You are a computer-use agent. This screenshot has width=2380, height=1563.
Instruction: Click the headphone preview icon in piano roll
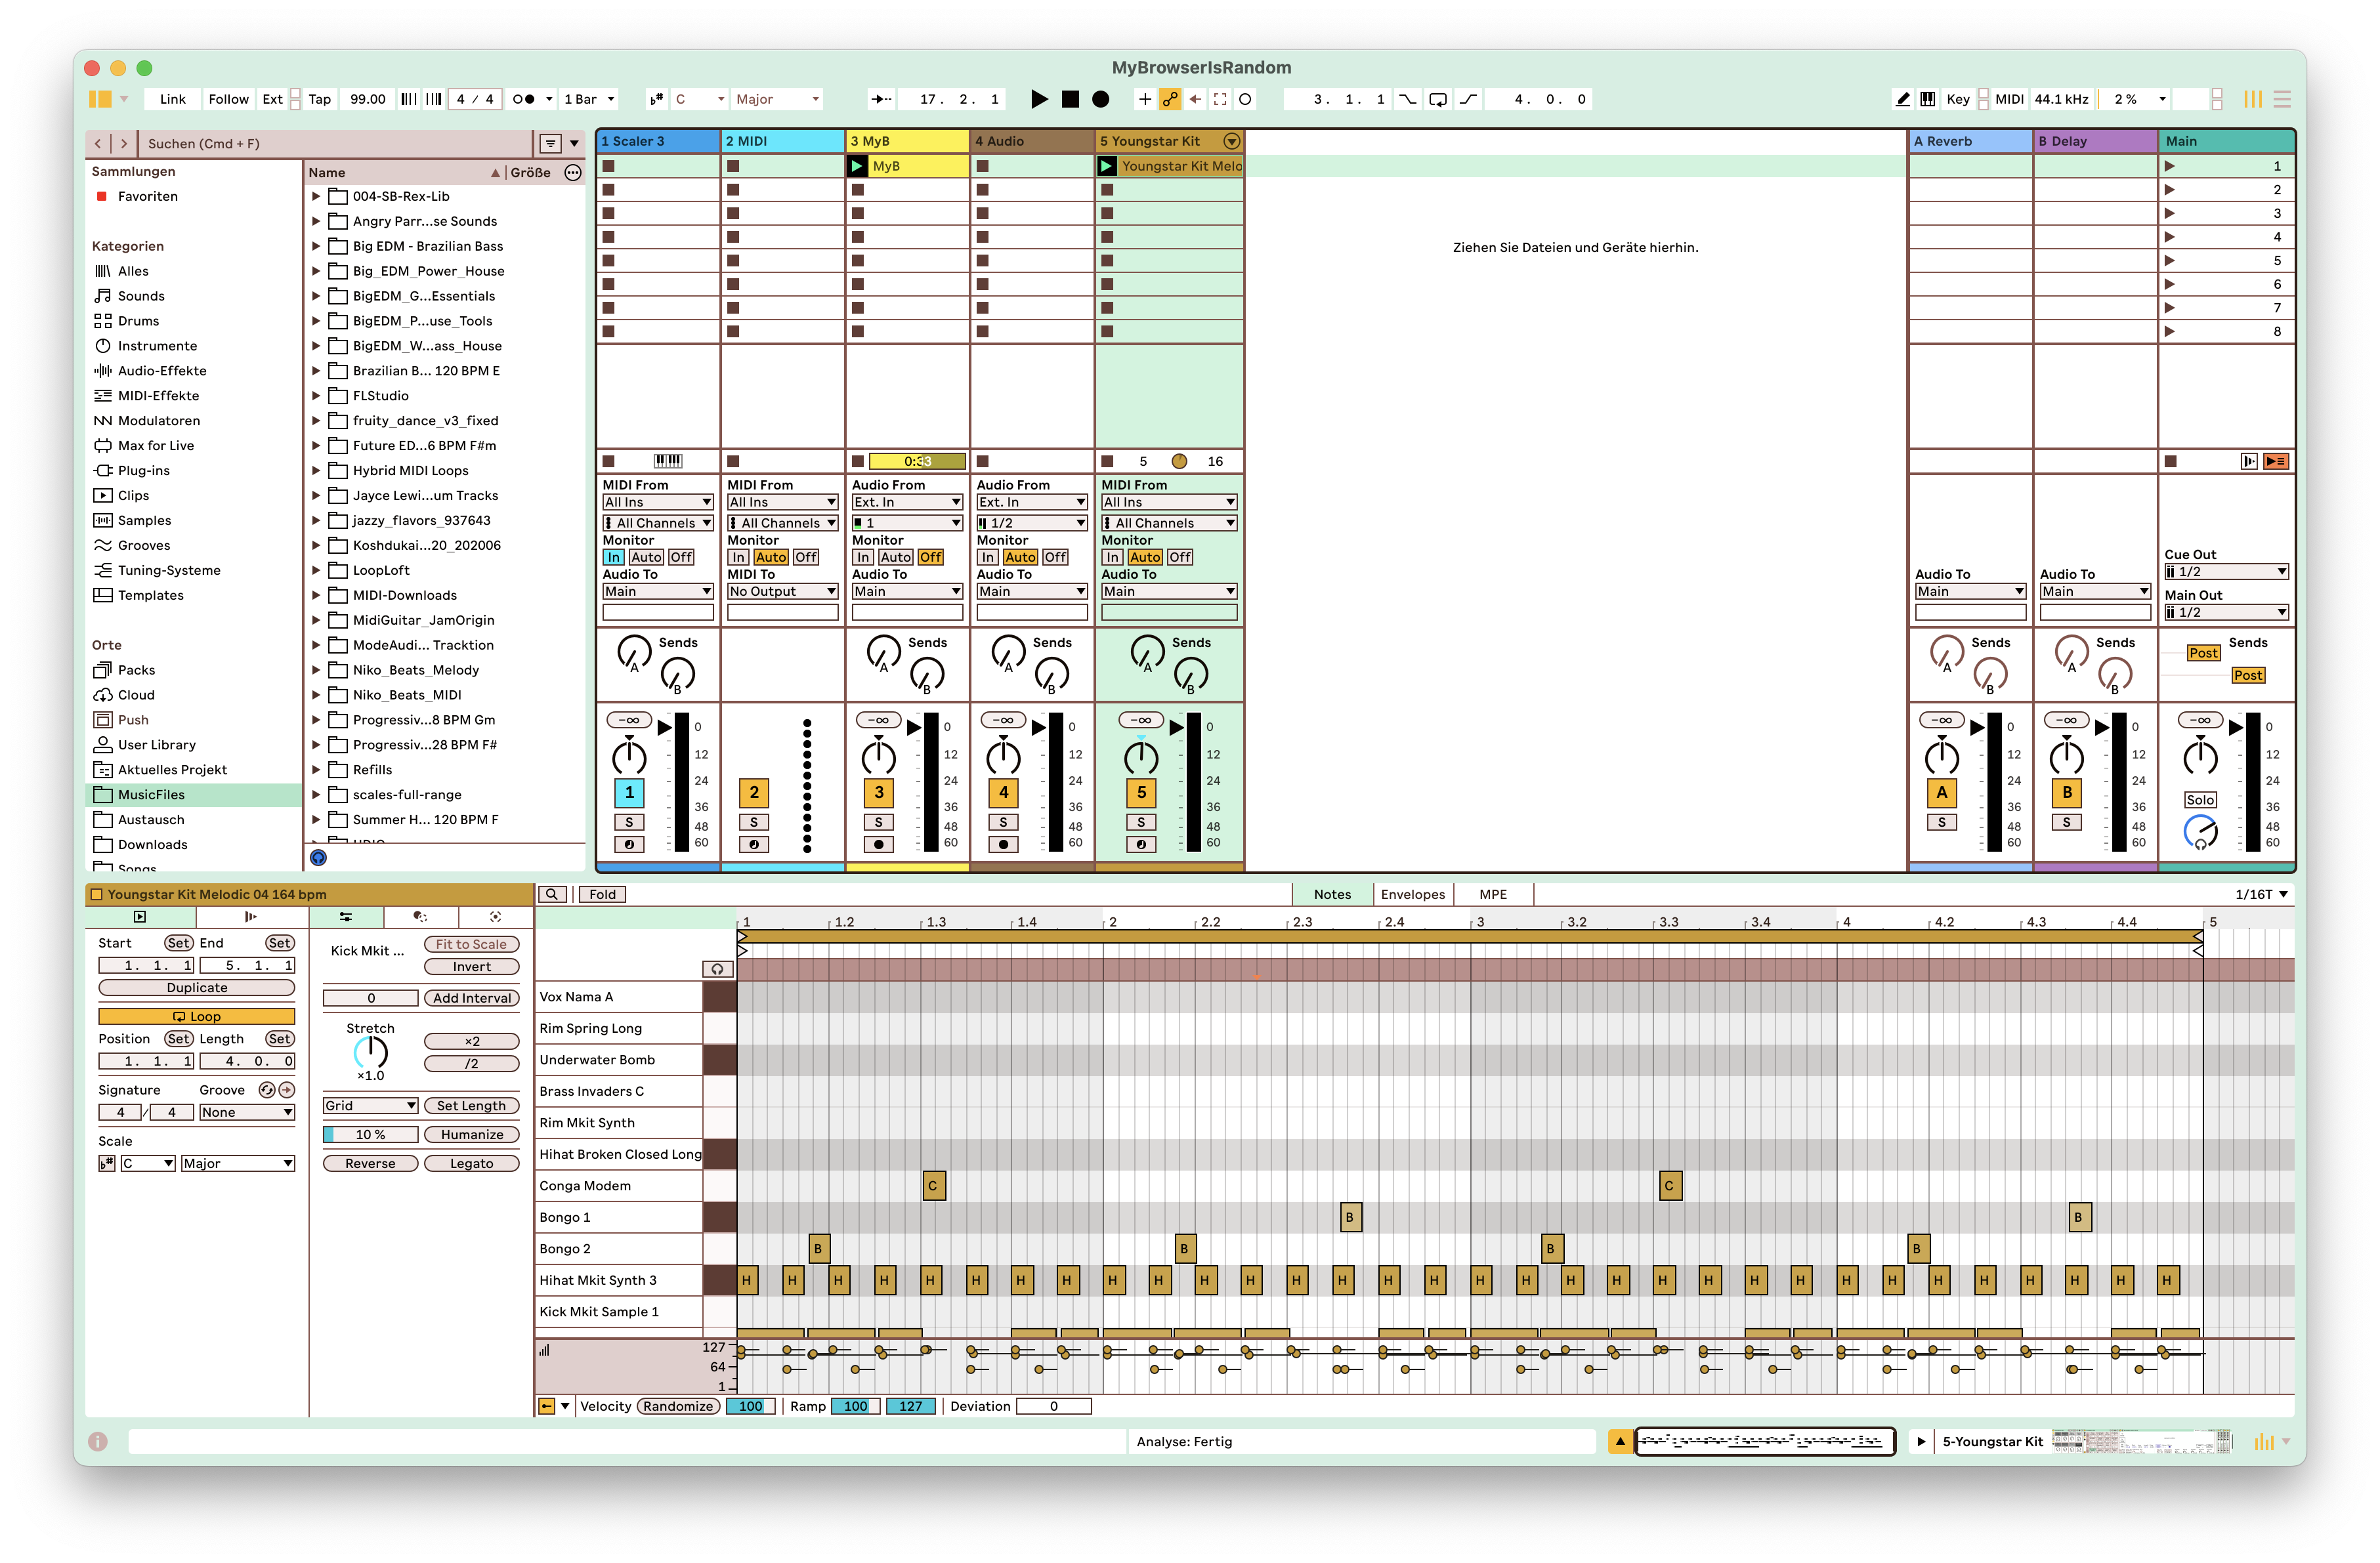[x=718, y=969]
